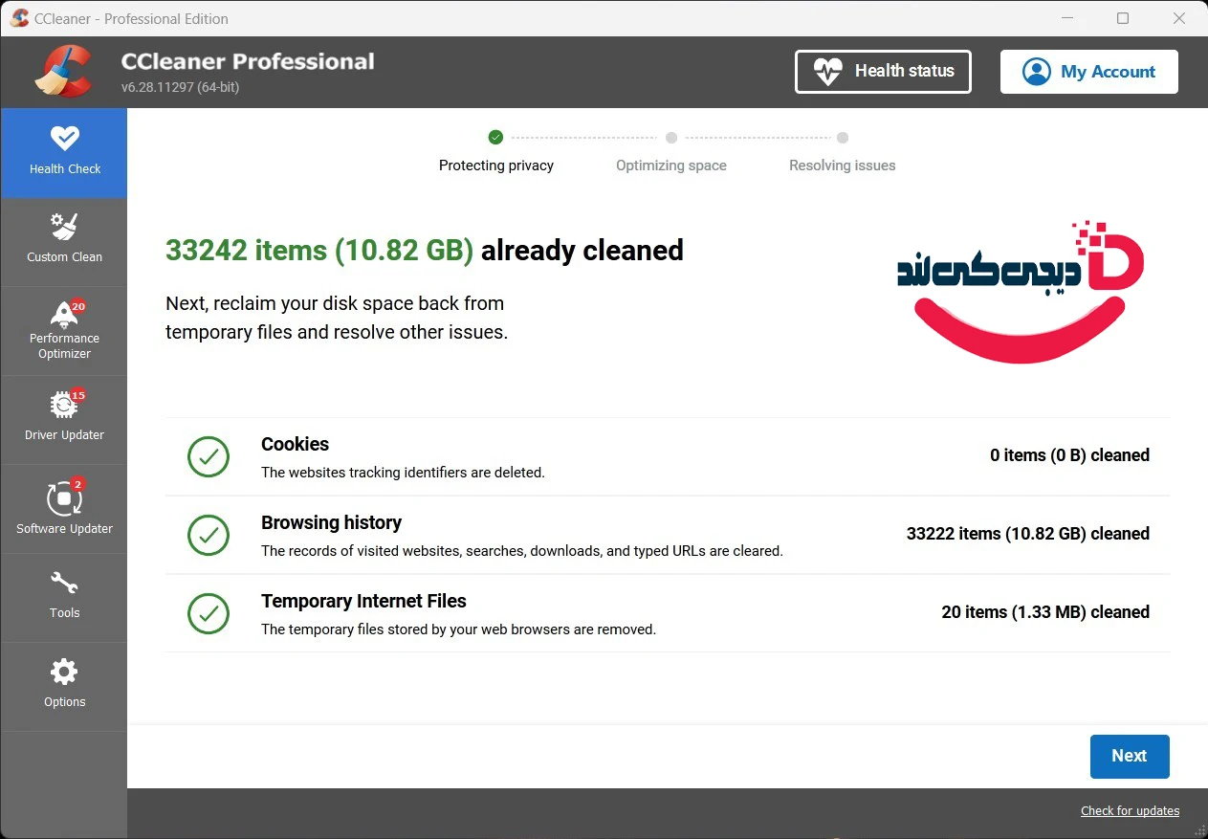Viewport: 1208px width, 839px height.
Task: Click the red 2 badge on Software Updater
Action: click(78, 484)
